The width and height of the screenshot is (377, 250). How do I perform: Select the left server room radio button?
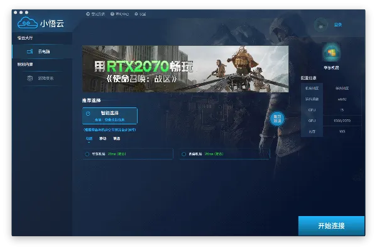pos(87,154)
